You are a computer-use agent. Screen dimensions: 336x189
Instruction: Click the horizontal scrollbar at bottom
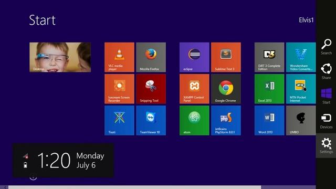tap(134, 187)
